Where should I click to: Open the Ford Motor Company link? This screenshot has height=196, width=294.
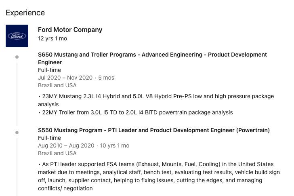70,30
